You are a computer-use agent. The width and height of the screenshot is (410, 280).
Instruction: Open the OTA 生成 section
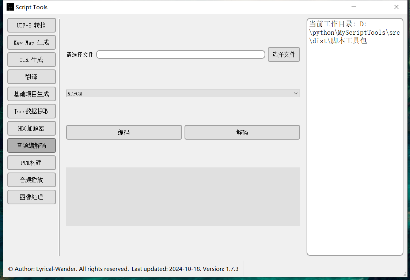coord(31,60)
